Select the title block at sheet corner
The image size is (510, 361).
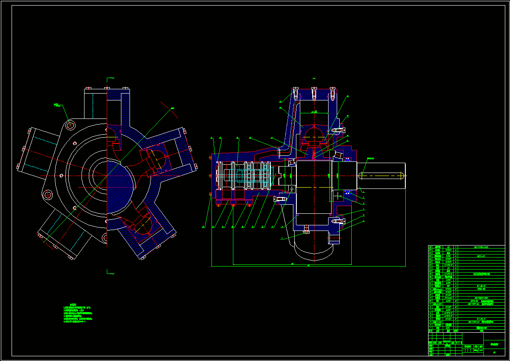(466, 344)
